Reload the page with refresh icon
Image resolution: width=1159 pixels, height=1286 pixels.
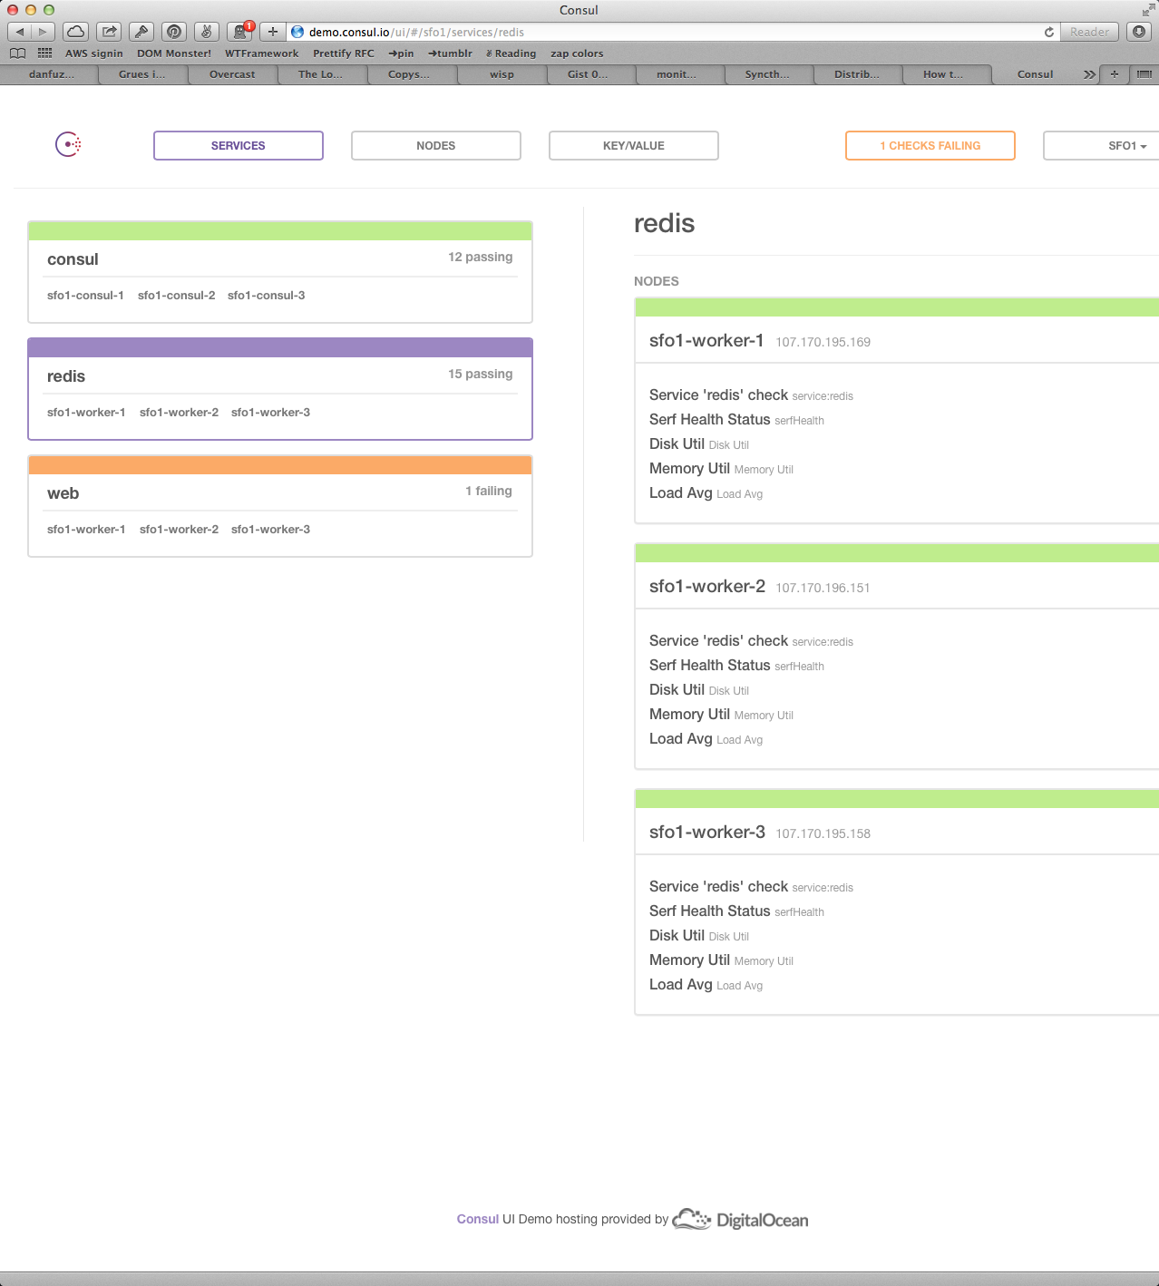(1049, 32)
